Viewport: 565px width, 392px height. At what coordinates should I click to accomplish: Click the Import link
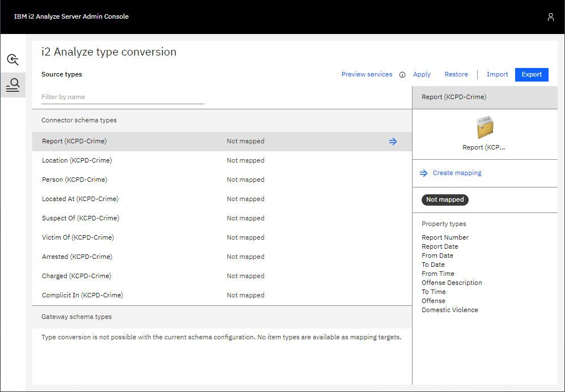coord(497,75)
